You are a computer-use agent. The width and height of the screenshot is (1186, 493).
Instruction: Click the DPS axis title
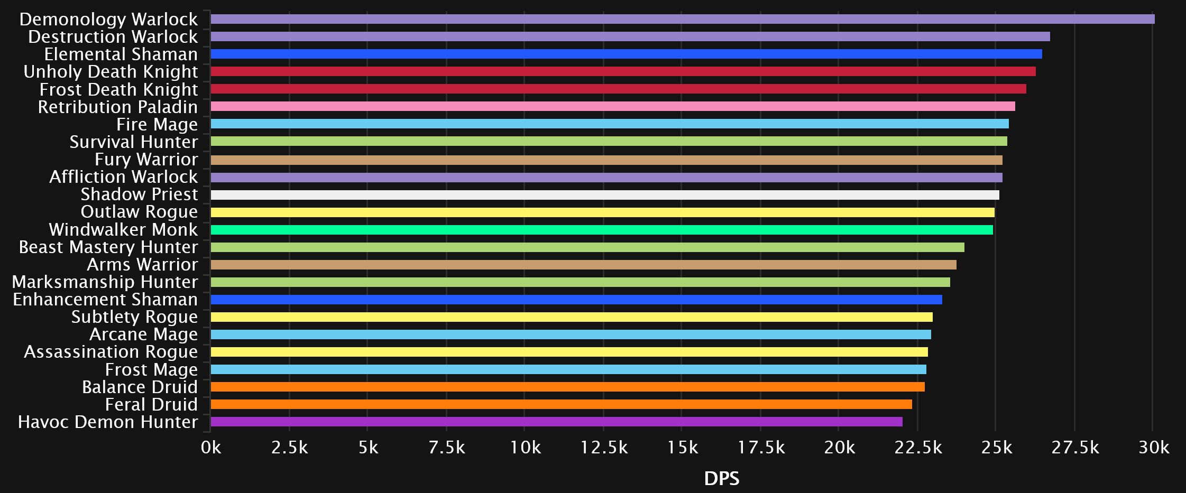pyautogui.click(x=721, y=478)
